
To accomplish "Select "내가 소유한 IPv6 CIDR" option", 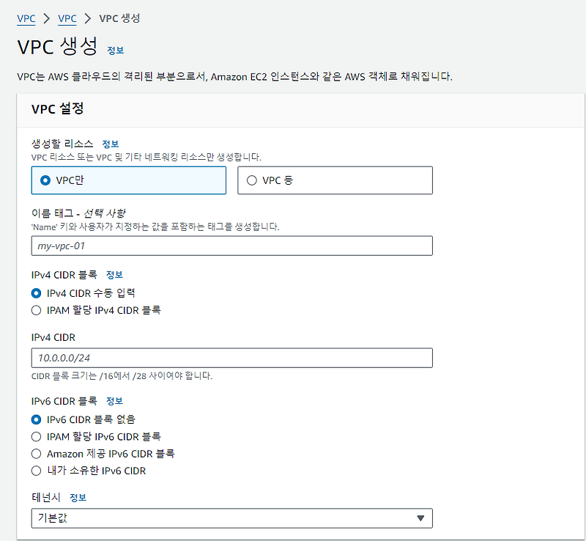I will click(36, 469).
